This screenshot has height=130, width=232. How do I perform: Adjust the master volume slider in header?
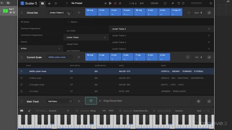[196, 3]
